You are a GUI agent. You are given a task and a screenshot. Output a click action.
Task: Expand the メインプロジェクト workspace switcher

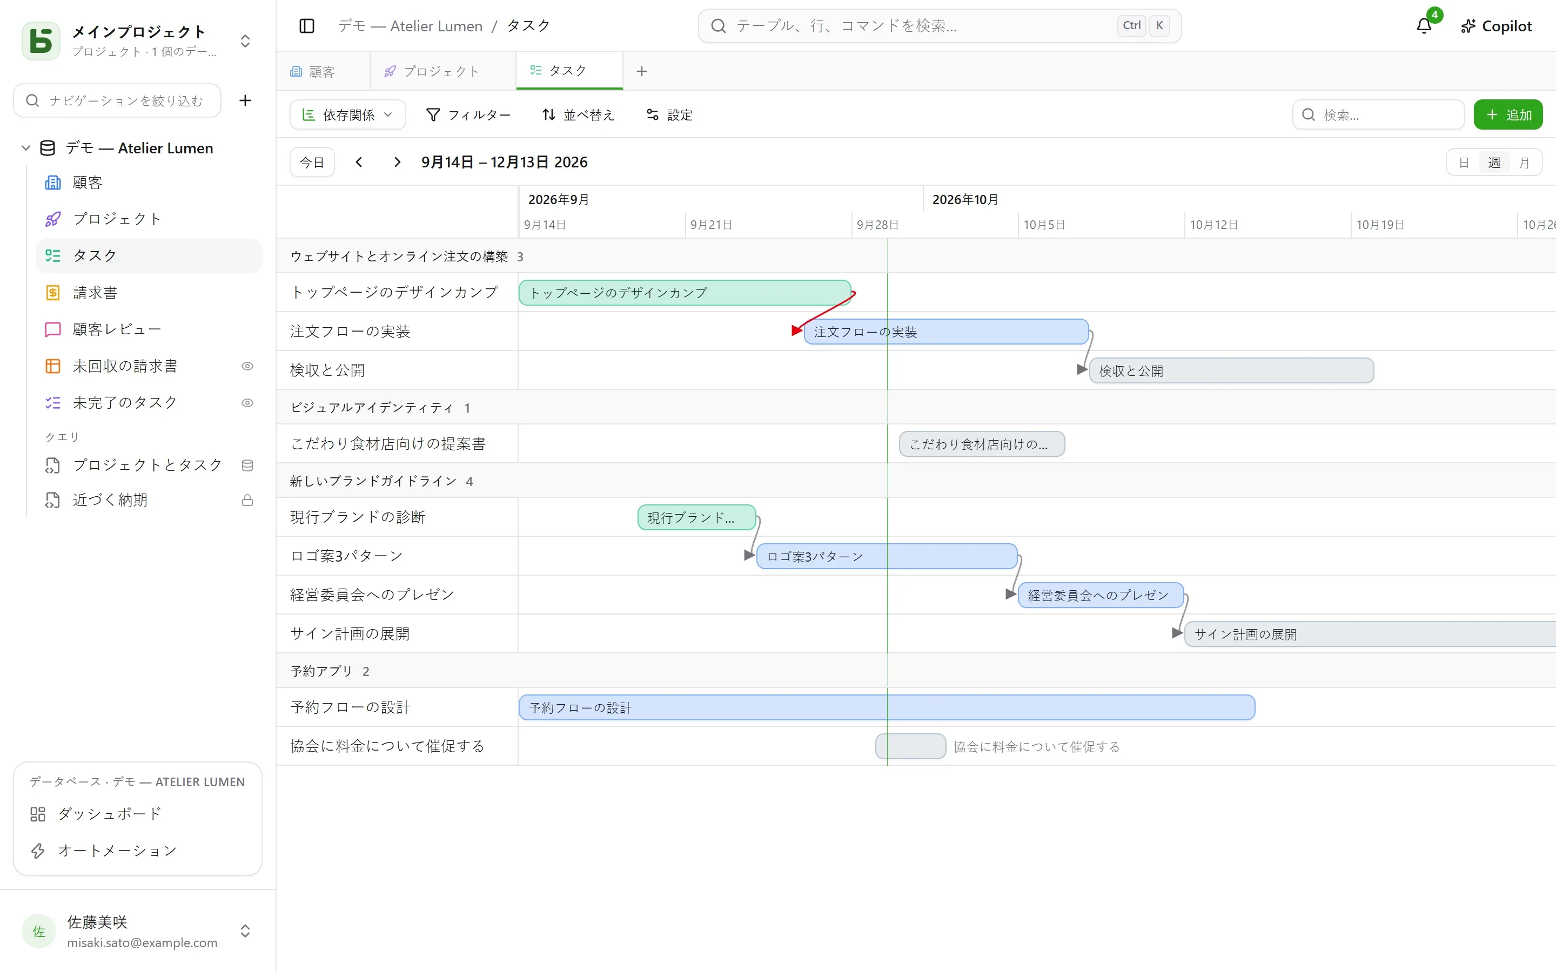245,41
